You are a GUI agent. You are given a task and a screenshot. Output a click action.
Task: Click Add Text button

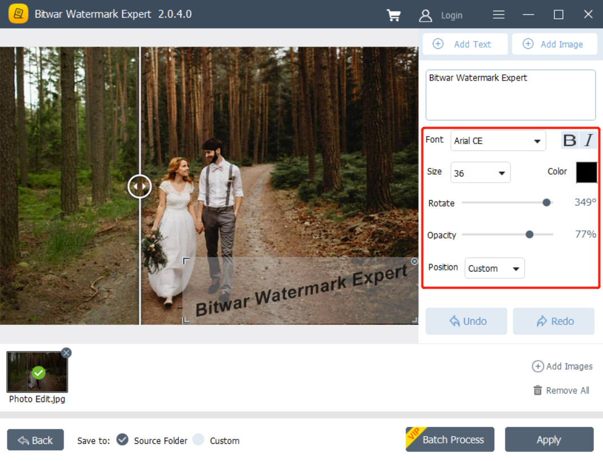tap(465, 44)
